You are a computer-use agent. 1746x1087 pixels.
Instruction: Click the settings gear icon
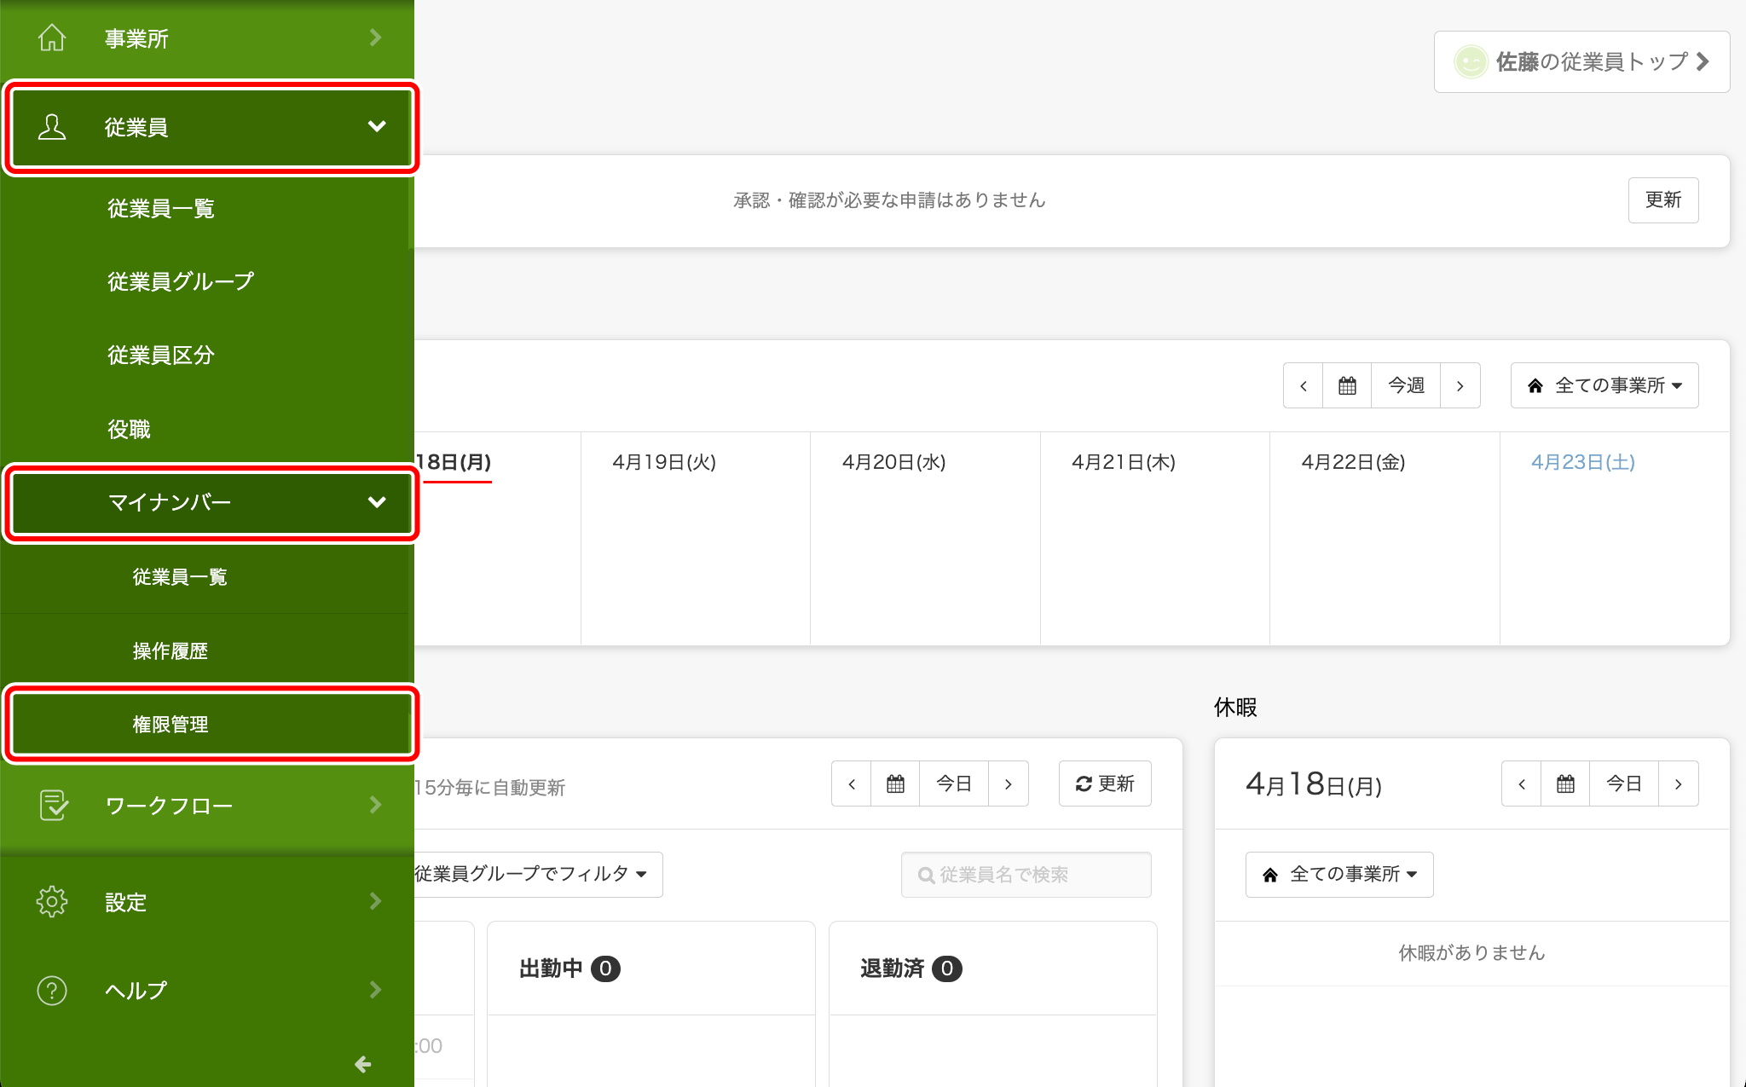tap(52, 901)
